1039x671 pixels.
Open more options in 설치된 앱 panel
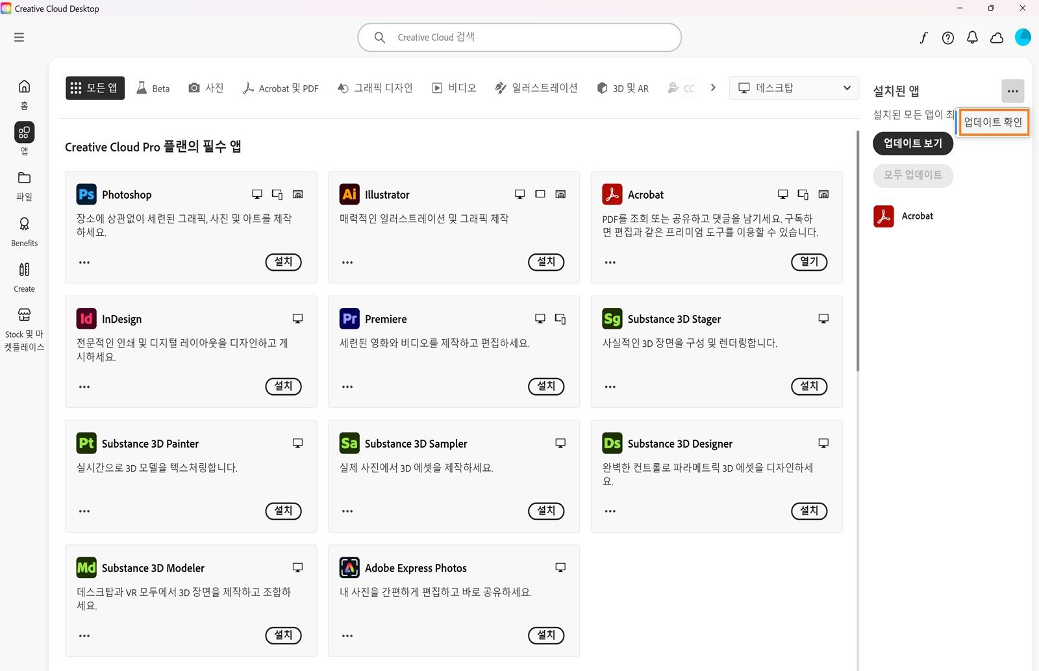(1012, 91)
